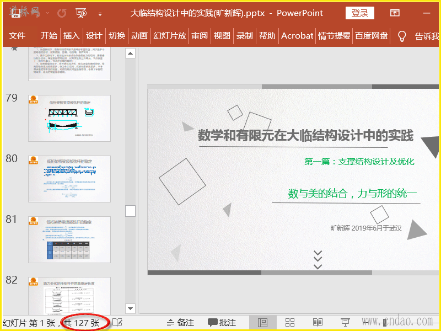Open the 幻灯片放映 tab
441x331 pixels.
[x=170, y=36]
